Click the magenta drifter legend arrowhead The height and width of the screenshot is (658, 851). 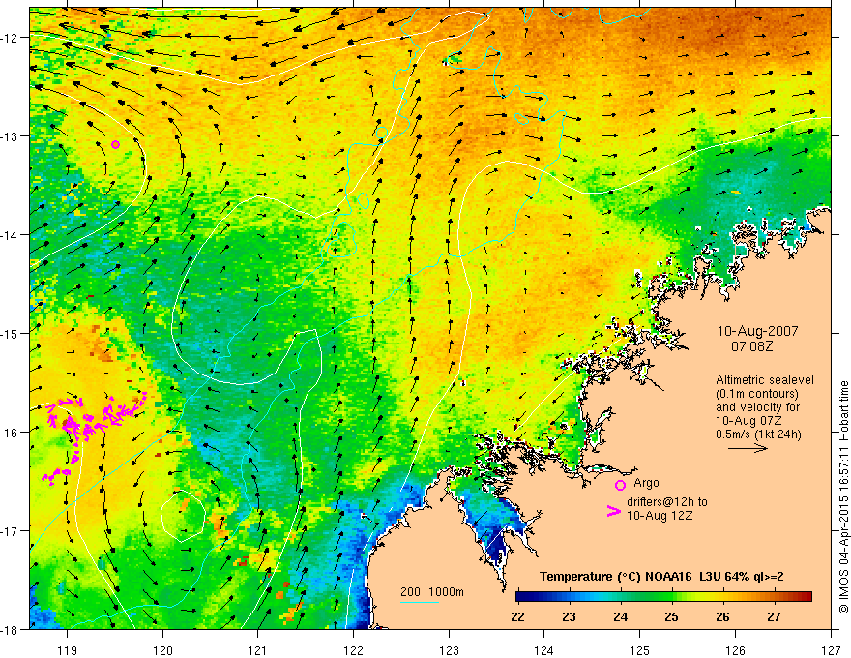coord(613,511)
